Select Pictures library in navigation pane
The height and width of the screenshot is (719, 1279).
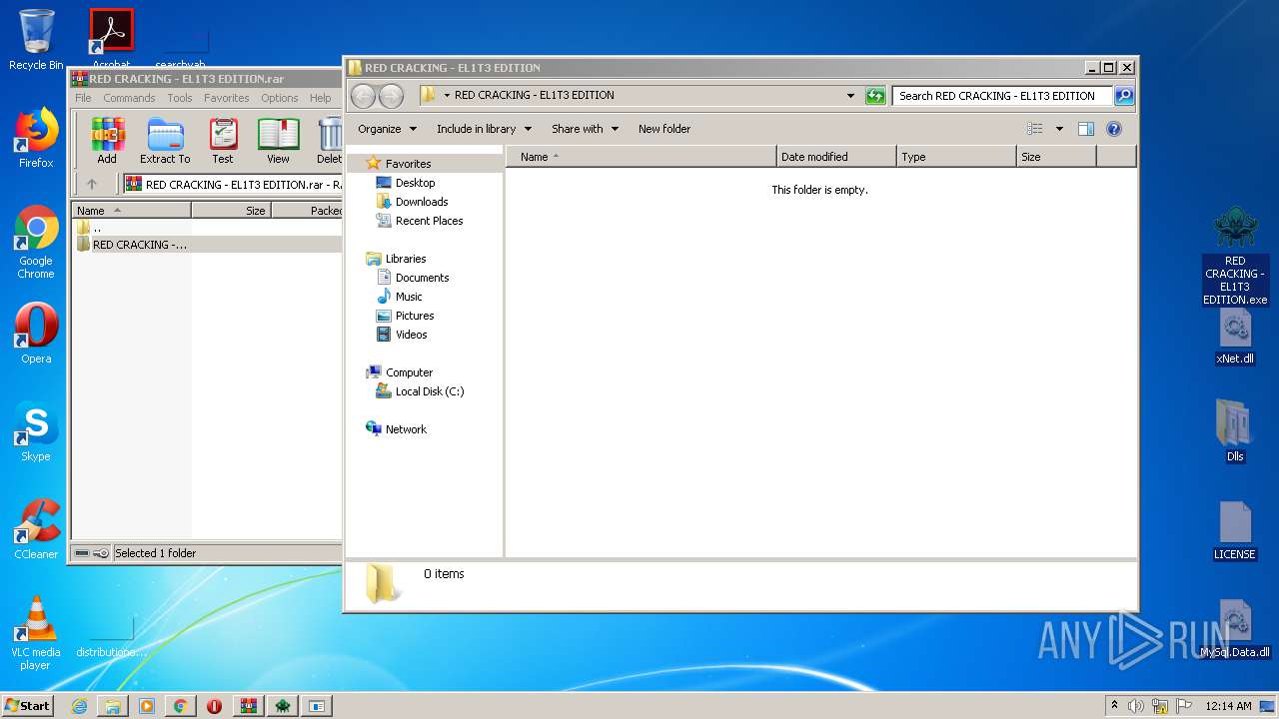(x=414, y=315)
